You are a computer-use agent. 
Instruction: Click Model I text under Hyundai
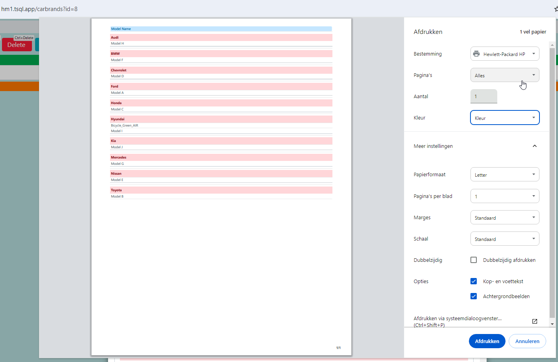click(x=117, y=131)
